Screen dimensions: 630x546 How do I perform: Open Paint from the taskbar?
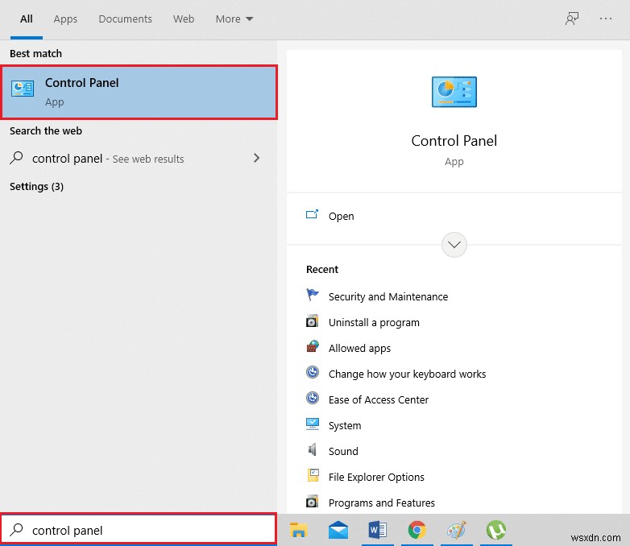pyautogui.click(x=457, y=530)
